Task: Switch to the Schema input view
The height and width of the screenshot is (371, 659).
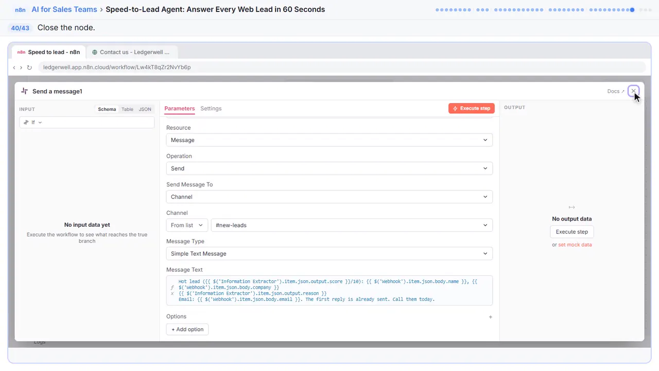Action: click(x=107, y=109)
